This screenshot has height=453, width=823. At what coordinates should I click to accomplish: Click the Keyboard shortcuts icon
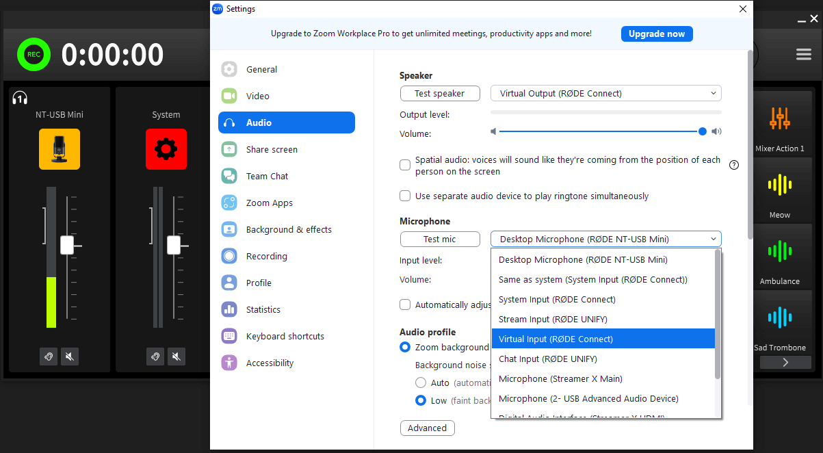click(x=229, y=336)
